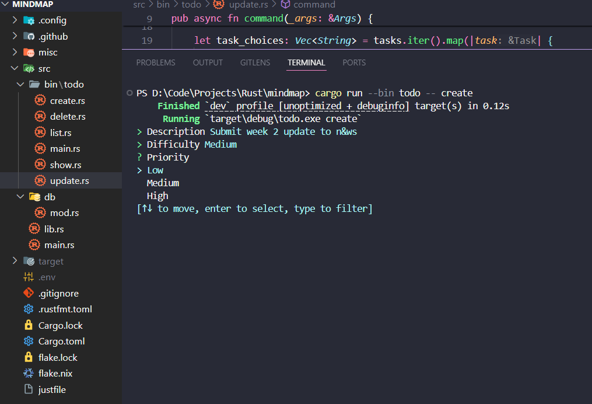Click the target folder icon
The width and height of the screenshot is (592, 404).
(x=29, y=261)
